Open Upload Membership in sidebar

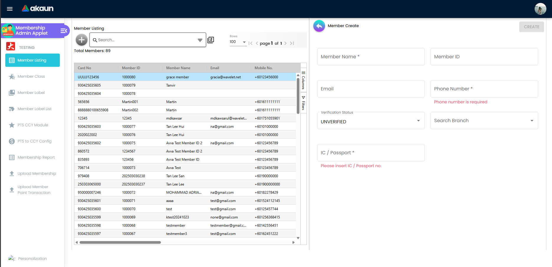click(37, 174)
